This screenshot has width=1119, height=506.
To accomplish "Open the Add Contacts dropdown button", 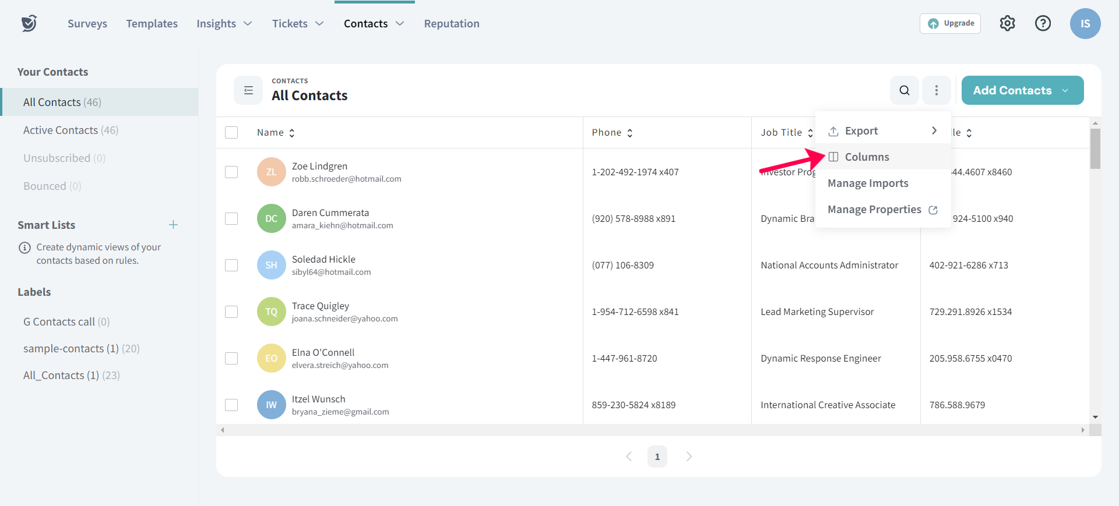I will [1022, 90].
